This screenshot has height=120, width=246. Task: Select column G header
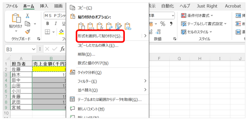[x=179, y=59]
